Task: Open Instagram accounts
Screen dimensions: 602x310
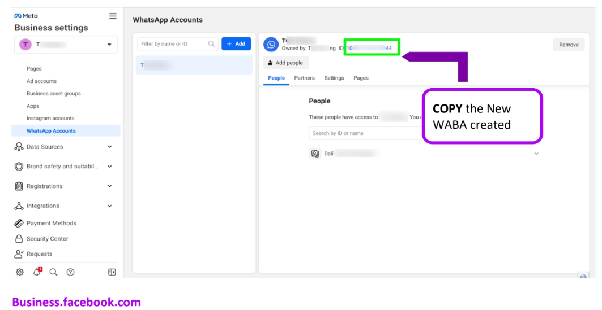Action: click(x=50, y=118)
